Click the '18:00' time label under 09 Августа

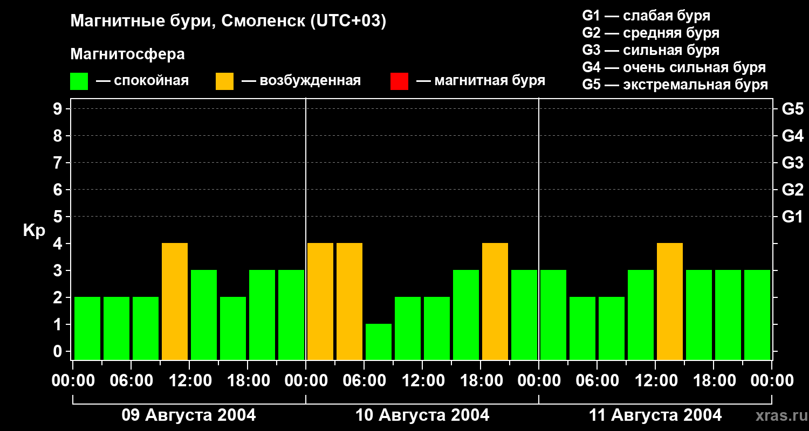pos(248,381)
